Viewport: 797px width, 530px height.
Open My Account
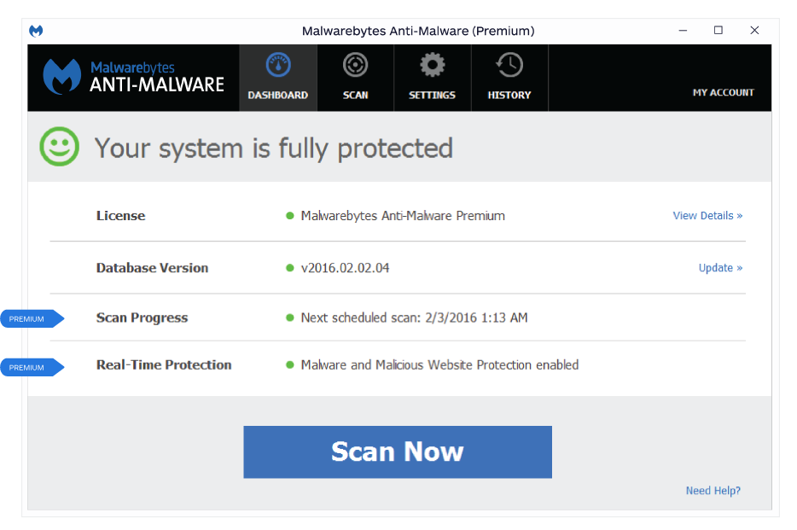coord(723,92)
